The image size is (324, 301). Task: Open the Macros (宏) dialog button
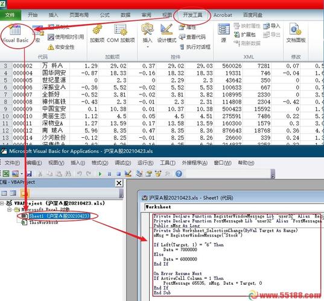click(37, 34)
